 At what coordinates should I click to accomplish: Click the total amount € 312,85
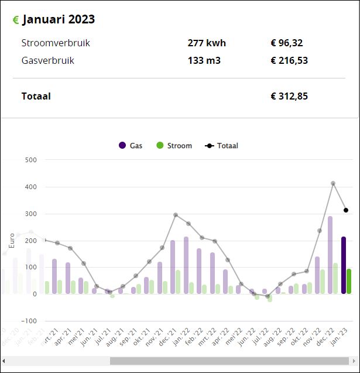click(x=289, y=96)
